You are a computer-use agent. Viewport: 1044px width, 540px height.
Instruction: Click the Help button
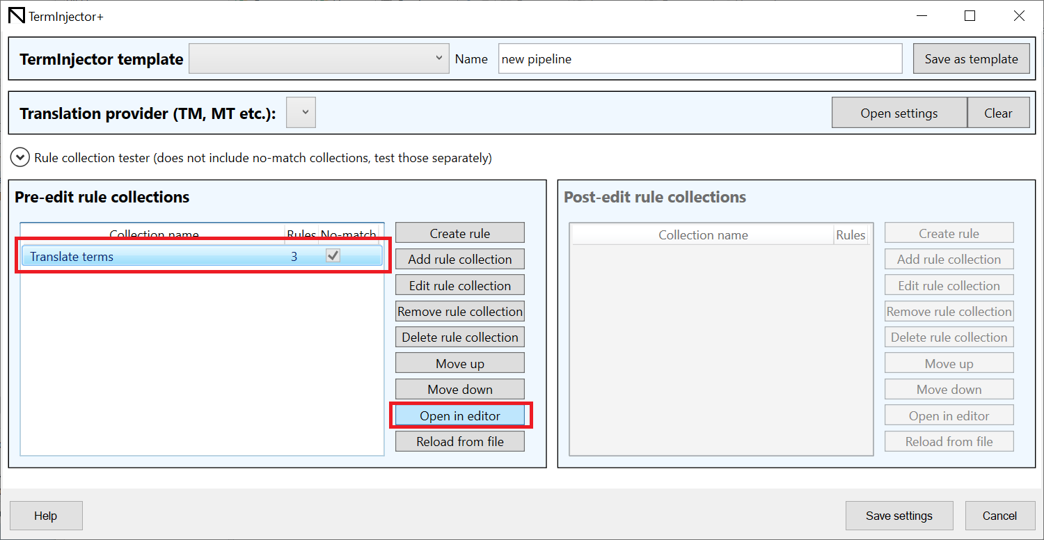(x=46, y=516)
